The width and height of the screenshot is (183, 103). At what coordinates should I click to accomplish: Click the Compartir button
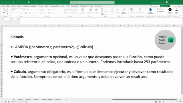165,6
